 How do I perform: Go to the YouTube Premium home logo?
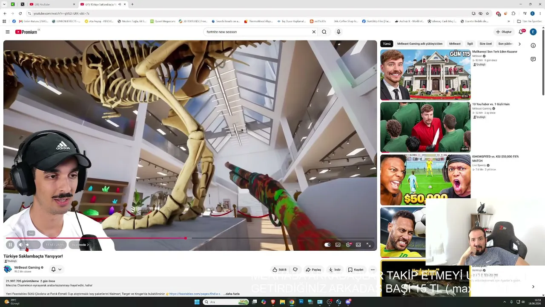26,32
